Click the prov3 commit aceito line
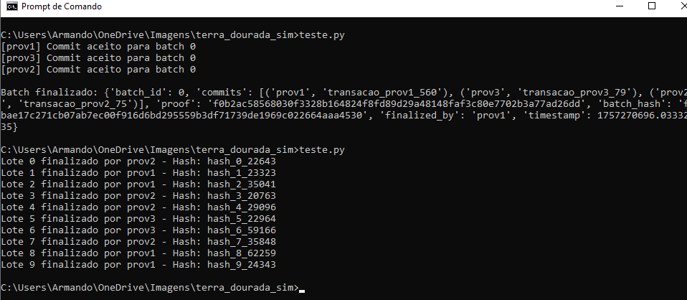Screen dimensions: 687x300 click(98, 58)
